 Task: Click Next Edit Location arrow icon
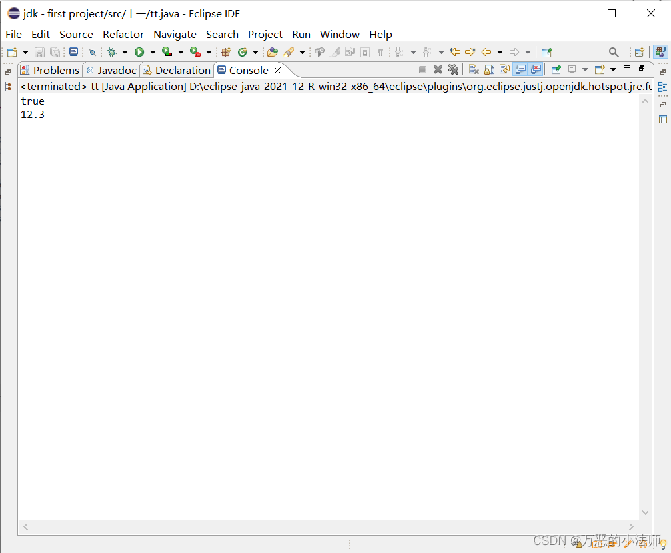pyautogui.click(x=470, y=52)
